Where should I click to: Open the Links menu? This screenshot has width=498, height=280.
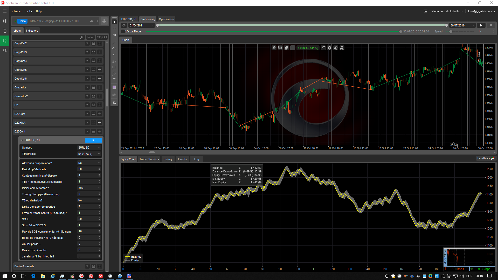(x=29, y=11)
